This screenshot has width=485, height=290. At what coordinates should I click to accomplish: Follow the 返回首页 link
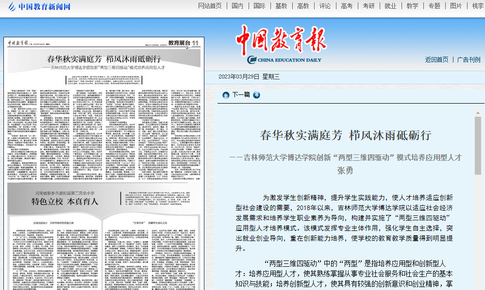[x=436, y=60]
